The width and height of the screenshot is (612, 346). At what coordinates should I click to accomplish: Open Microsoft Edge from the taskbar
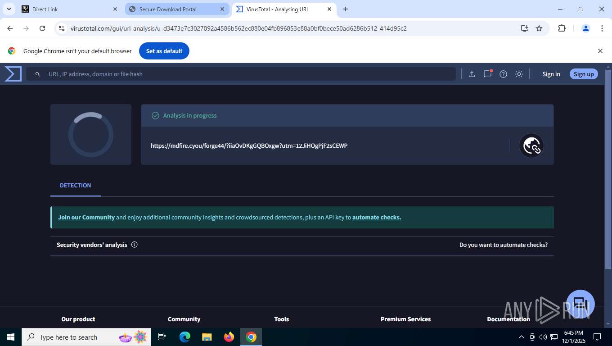click(x=185, y=337)
